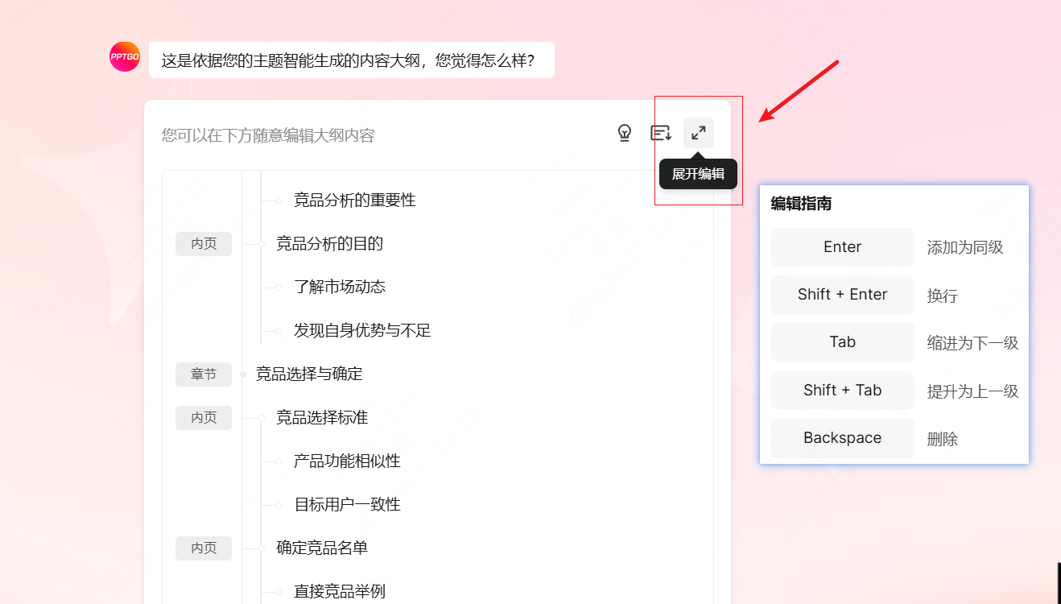This screenshot has height=604, width=1061.
Task: Click node circle before 竞品分析的目的
Action: pyautogui.click(x=262, y=244)
